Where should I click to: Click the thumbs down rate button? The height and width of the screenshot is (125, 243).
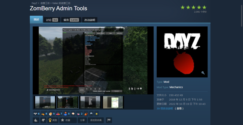[43, 120]
